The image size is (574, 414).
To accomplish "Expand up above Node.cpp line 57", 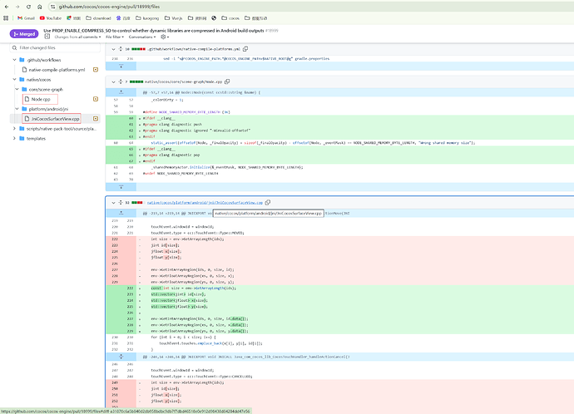I will (x=121, y=92).
